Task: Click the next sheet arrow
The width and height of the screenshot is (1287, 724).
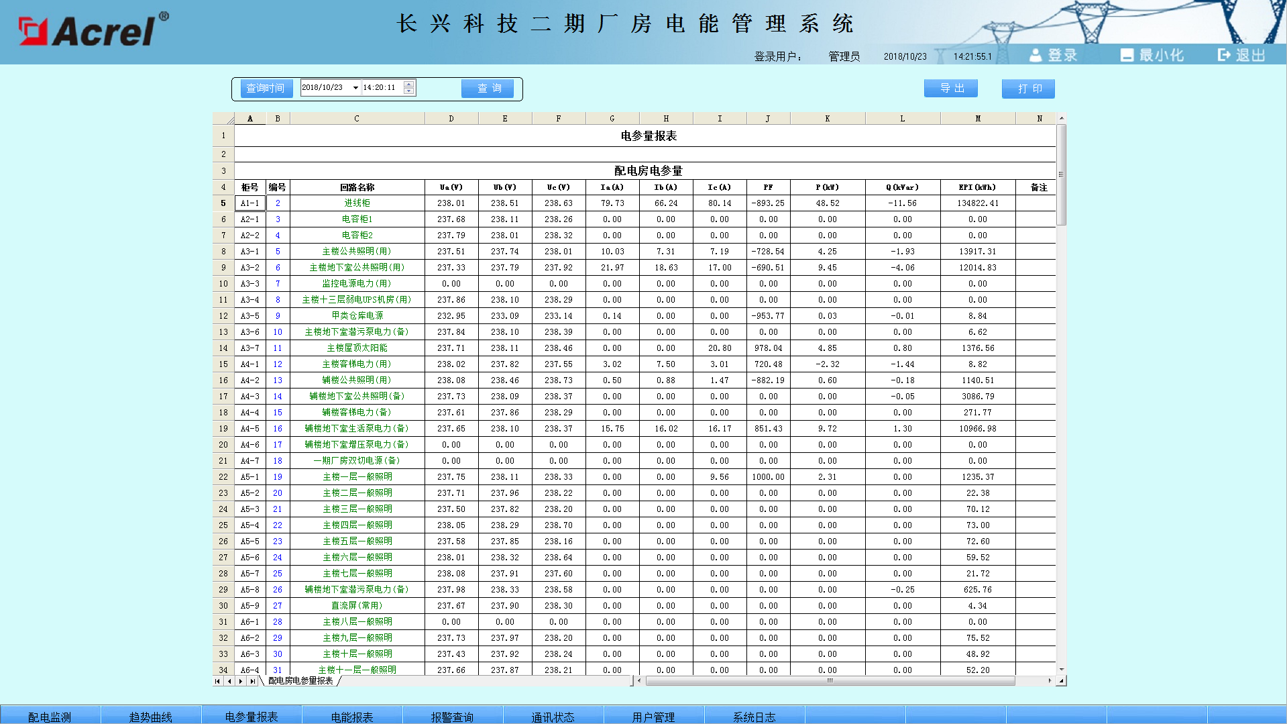Action: tap(241, 681)
